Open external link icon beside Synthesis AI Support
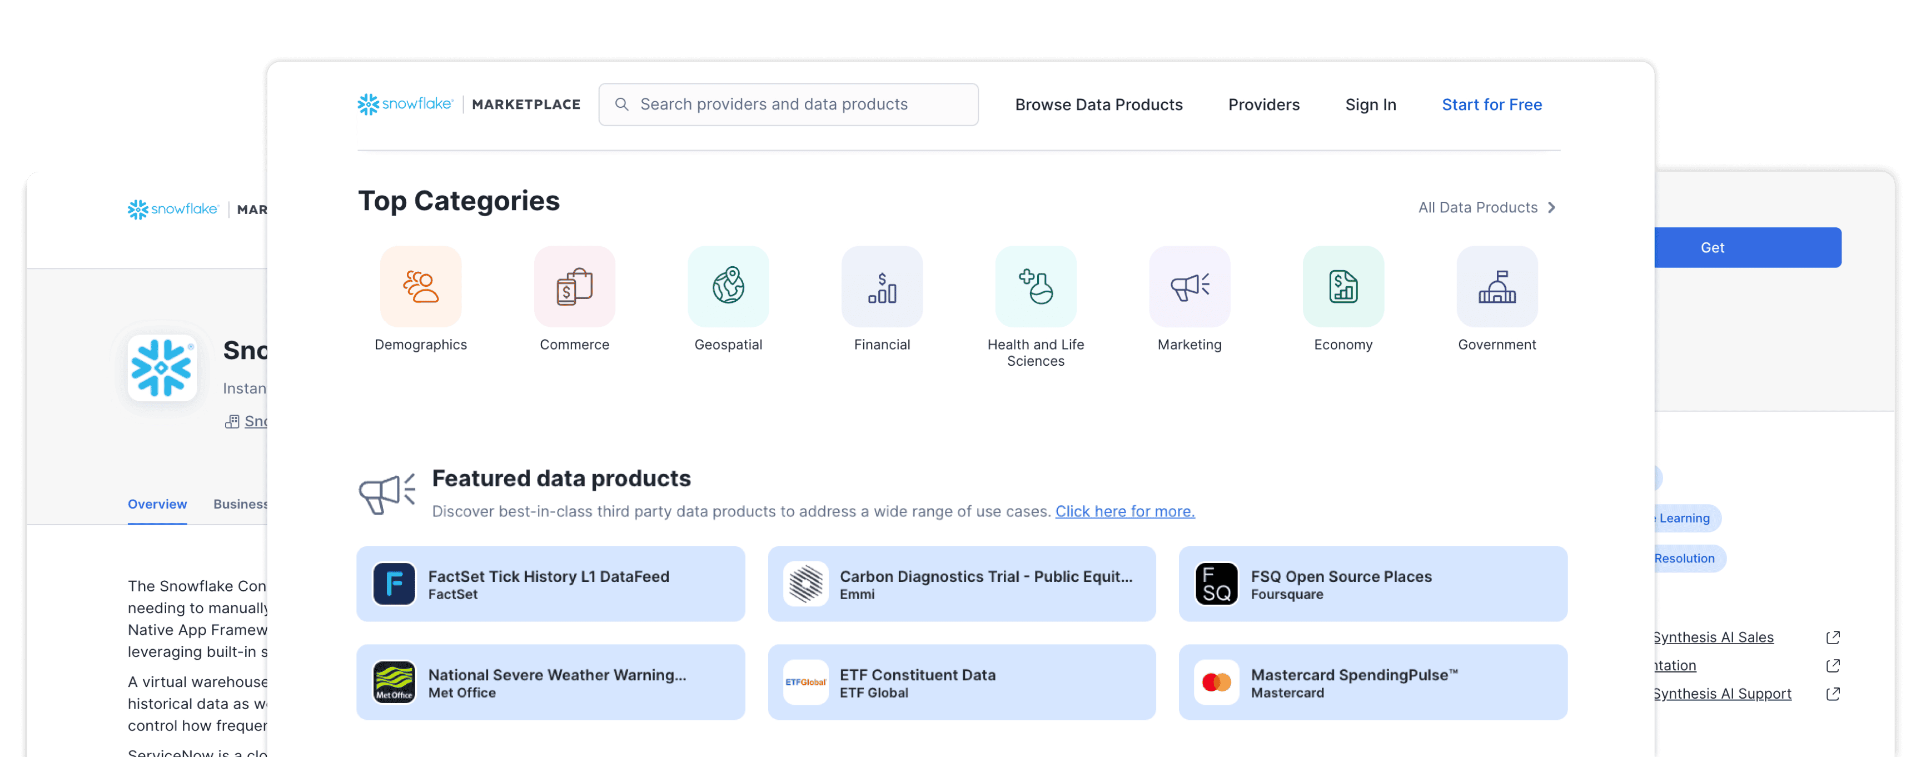The height and width of the screenshot is (757, 1926). [1833, 694]
